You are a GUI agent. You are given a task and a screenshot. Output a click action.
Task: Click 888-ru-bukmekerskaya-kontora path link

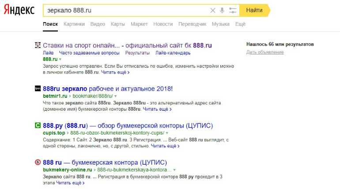(134, 170)
